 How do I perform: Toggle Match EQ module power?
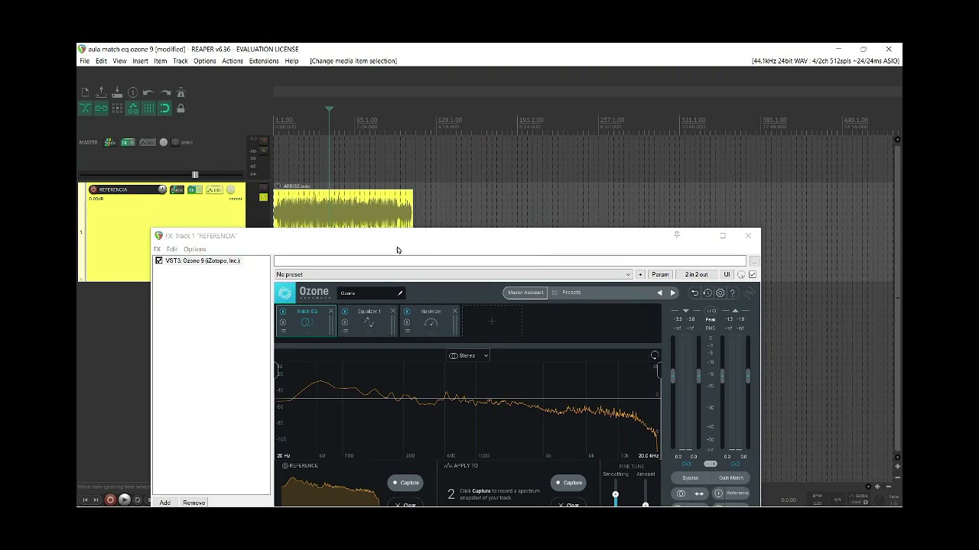283,312
